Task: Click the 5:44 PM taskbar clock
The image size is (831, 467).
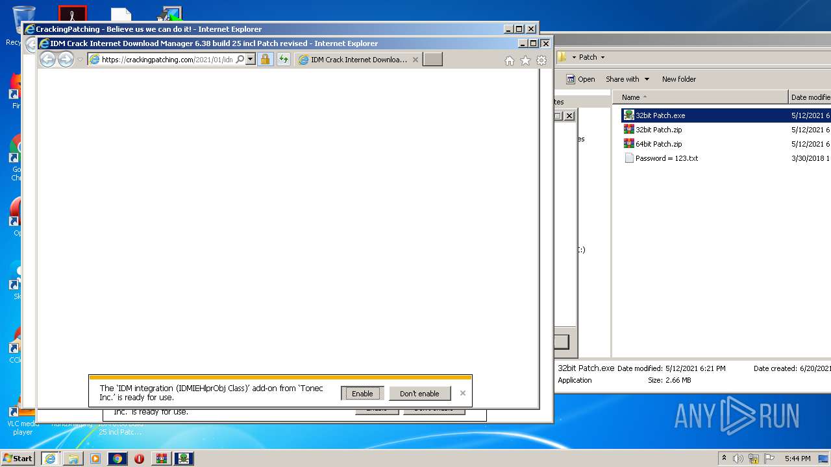Action: pos(797,459)
